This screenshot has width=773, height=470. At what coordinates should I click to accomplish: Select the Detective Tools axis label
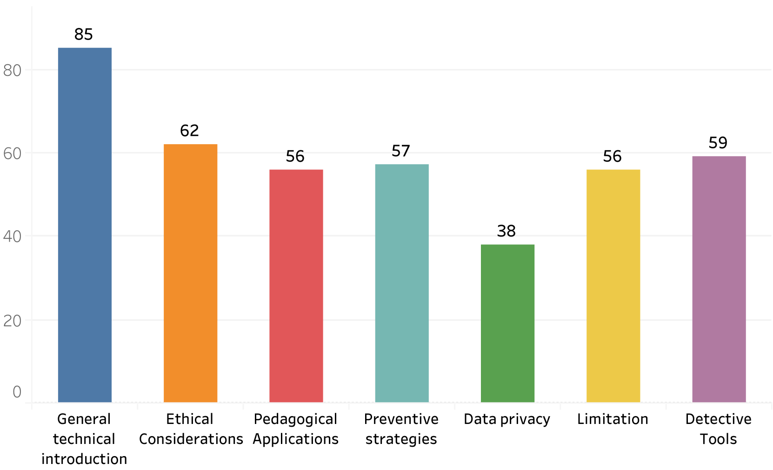(719, 429)
